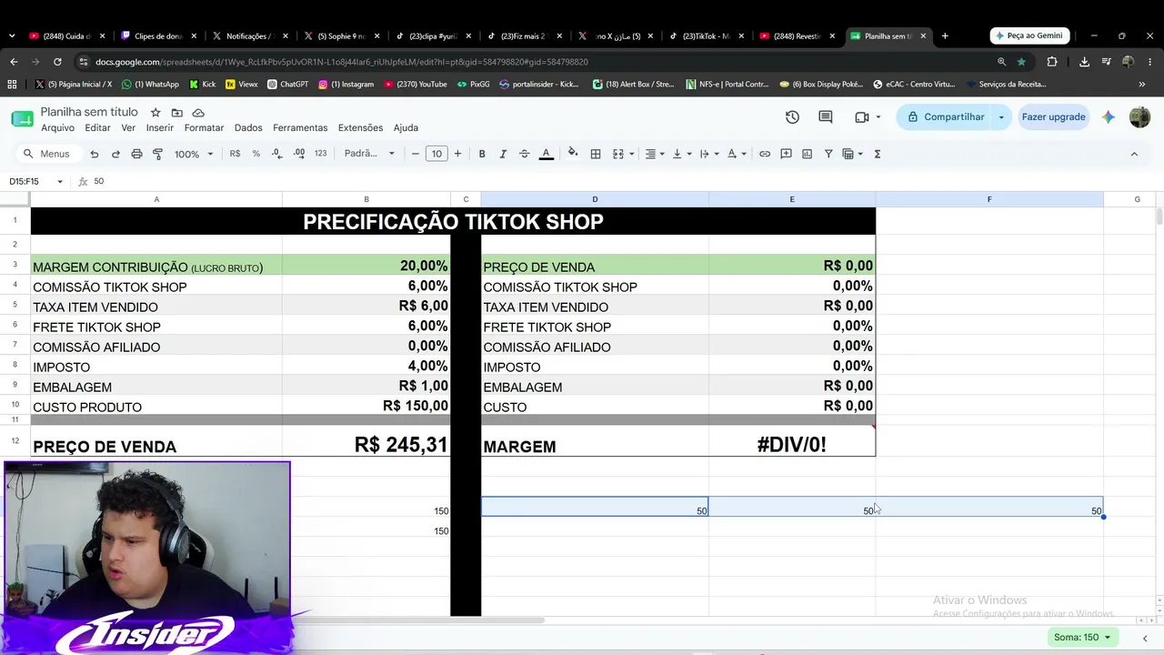This screenshot has height=655, width=1164.
Task: Collapse the toolbar with chevron
Action: (1134, 154)
